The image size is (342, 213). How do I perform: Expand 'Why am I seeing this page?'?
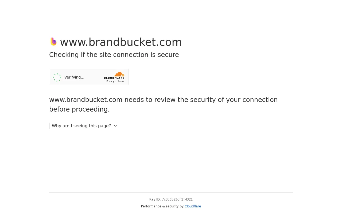81,126
